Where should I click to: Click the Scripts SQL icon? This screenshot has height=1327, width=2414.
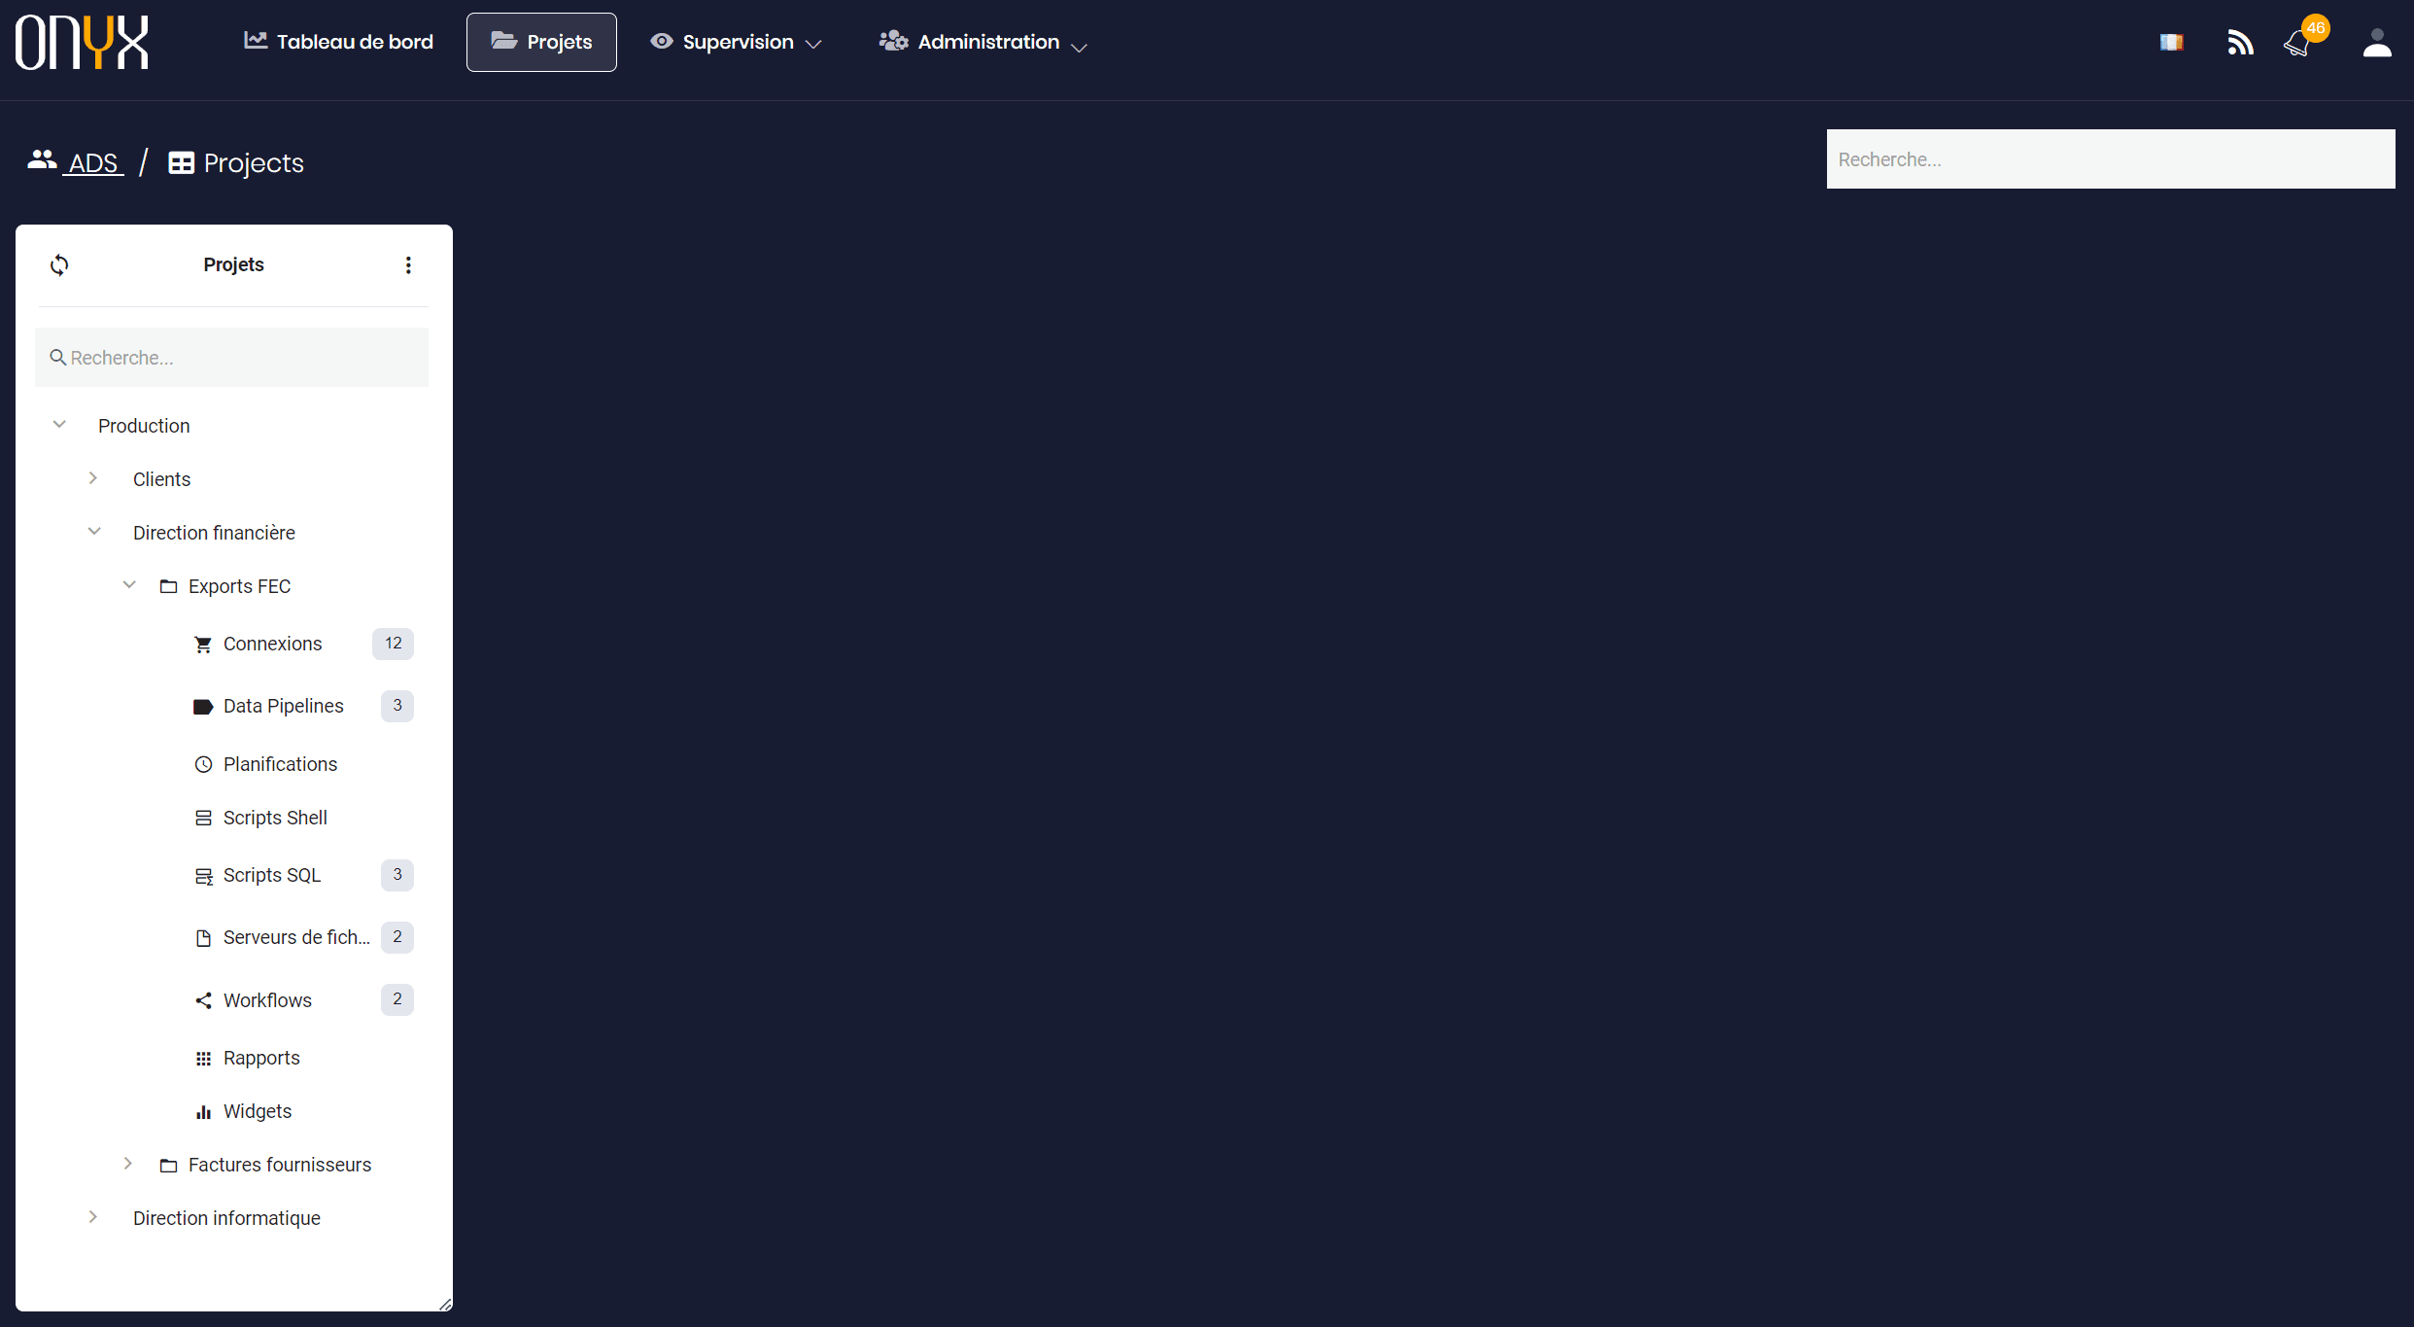coord(203,876)
